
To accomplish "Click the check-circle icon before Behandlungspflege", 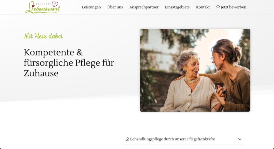I will [127, 139].
